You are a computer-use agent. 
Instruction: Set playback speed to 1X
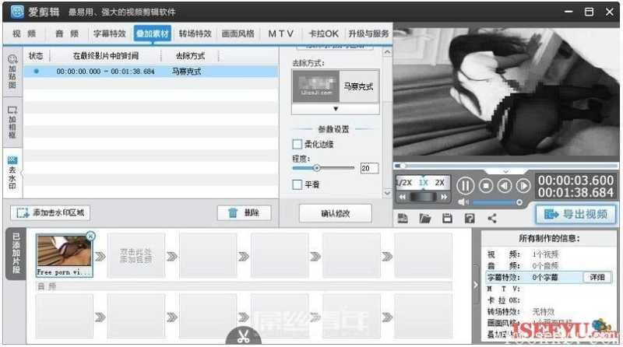pyautogui.click(x=423, y=183)
